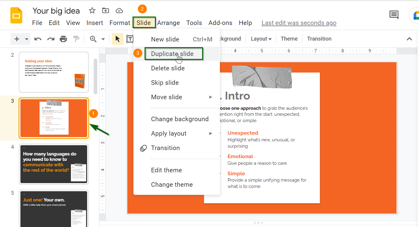Open the File menu
This screenshot has height=227, width=419.
[37, 23]
